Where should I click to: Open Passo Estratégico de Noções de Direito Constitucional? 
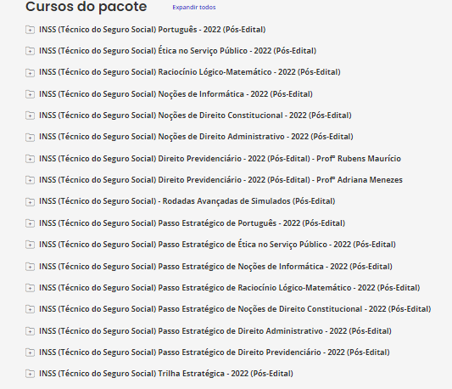[235, 309]
